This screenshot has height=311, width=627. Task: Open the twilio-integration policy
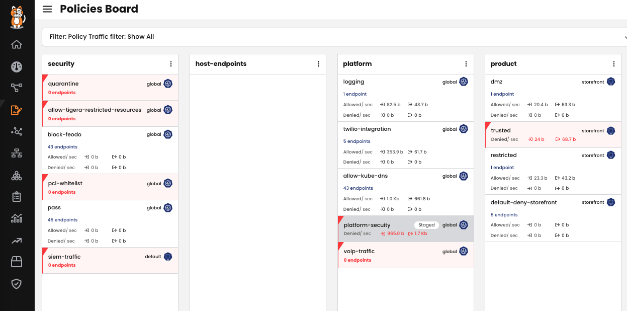pyautogui.click(x=406, y=145)
